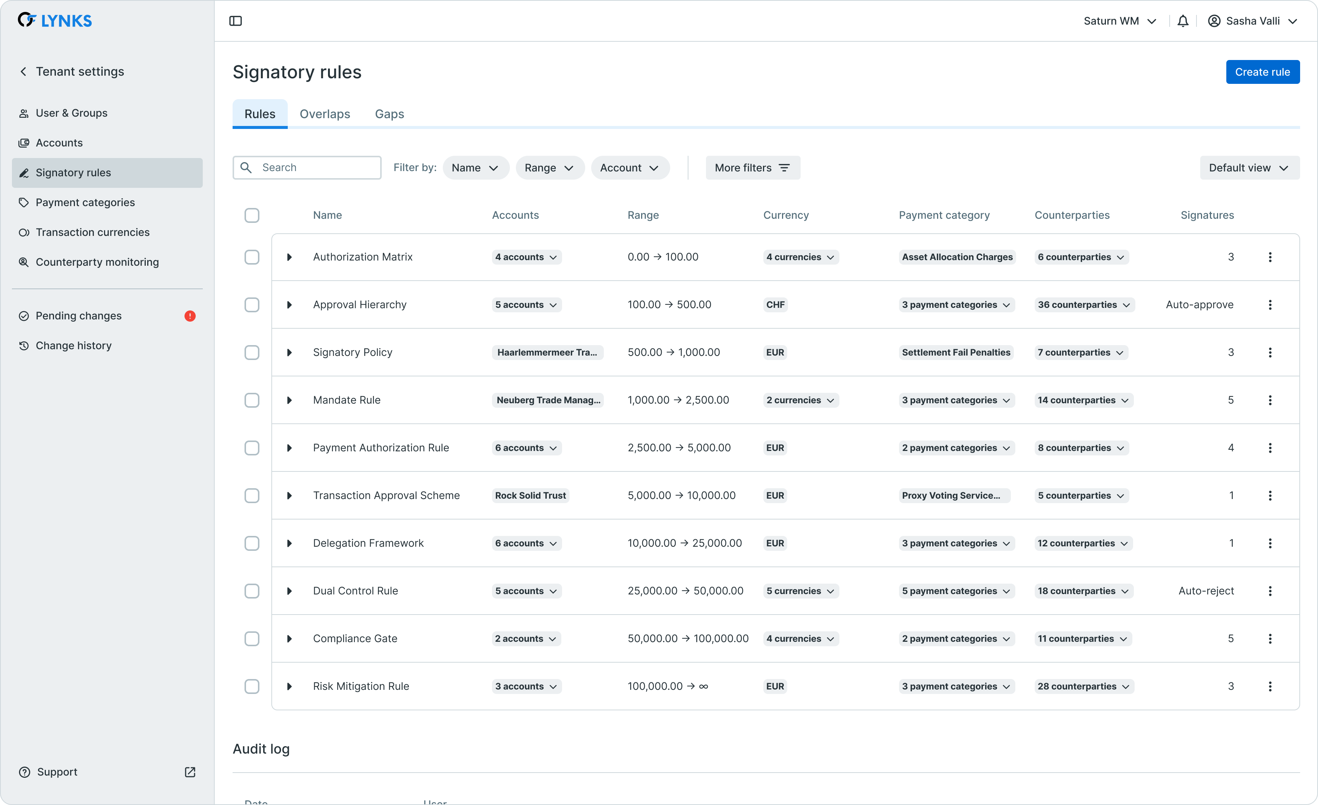The height and width of the screenshot is (805, 1318).
Task: Click the Search input field
Action: click(x=316, y=168)
